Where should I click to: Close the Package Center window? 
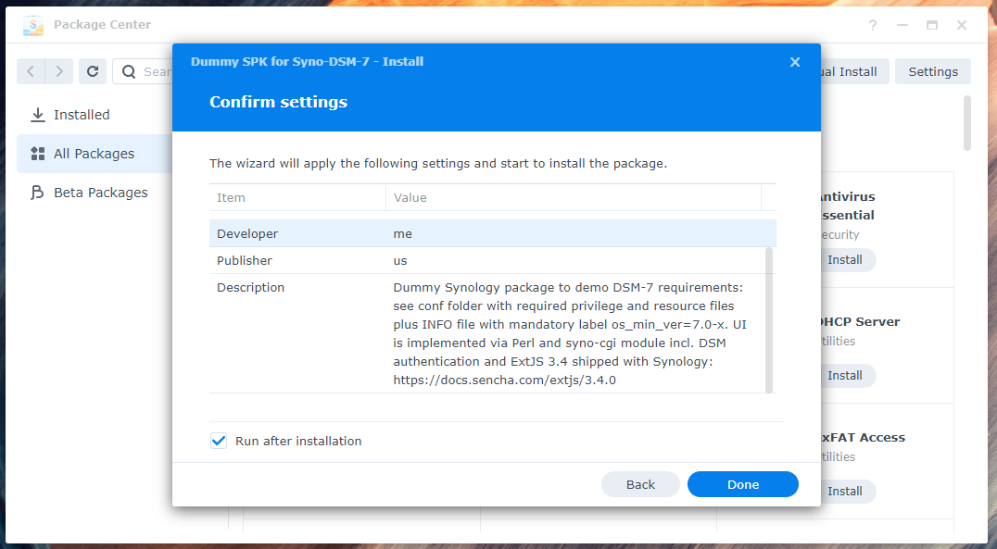[962, 25]
